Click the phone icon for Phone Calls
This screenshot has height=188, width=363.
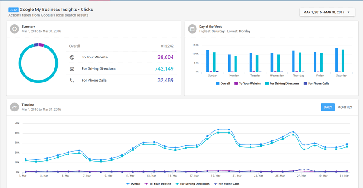[x=72, y=81]
